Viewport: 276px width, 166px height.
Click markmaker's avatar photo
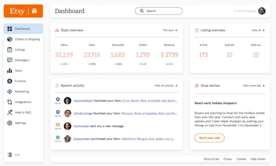(67, 126)
